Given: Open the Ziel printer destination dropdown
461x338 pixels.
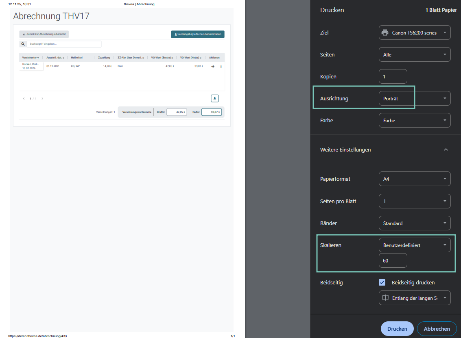Looking at the screenshot, I should coord(415,32).
